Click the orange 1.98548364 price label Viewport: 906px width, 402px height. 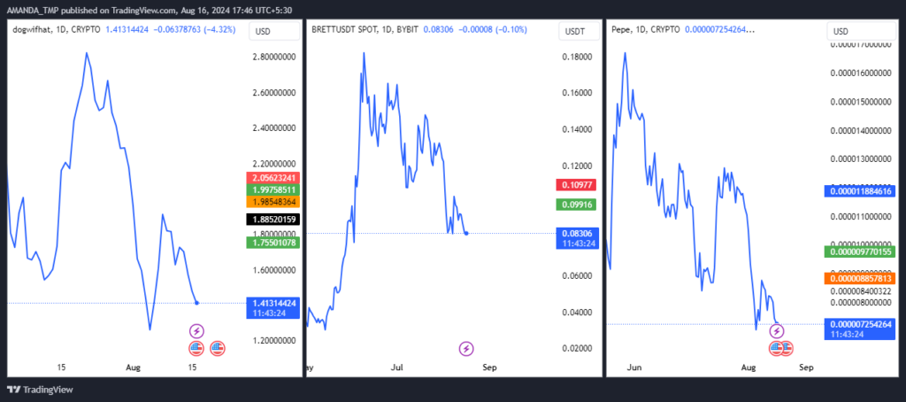coord(273,202)
